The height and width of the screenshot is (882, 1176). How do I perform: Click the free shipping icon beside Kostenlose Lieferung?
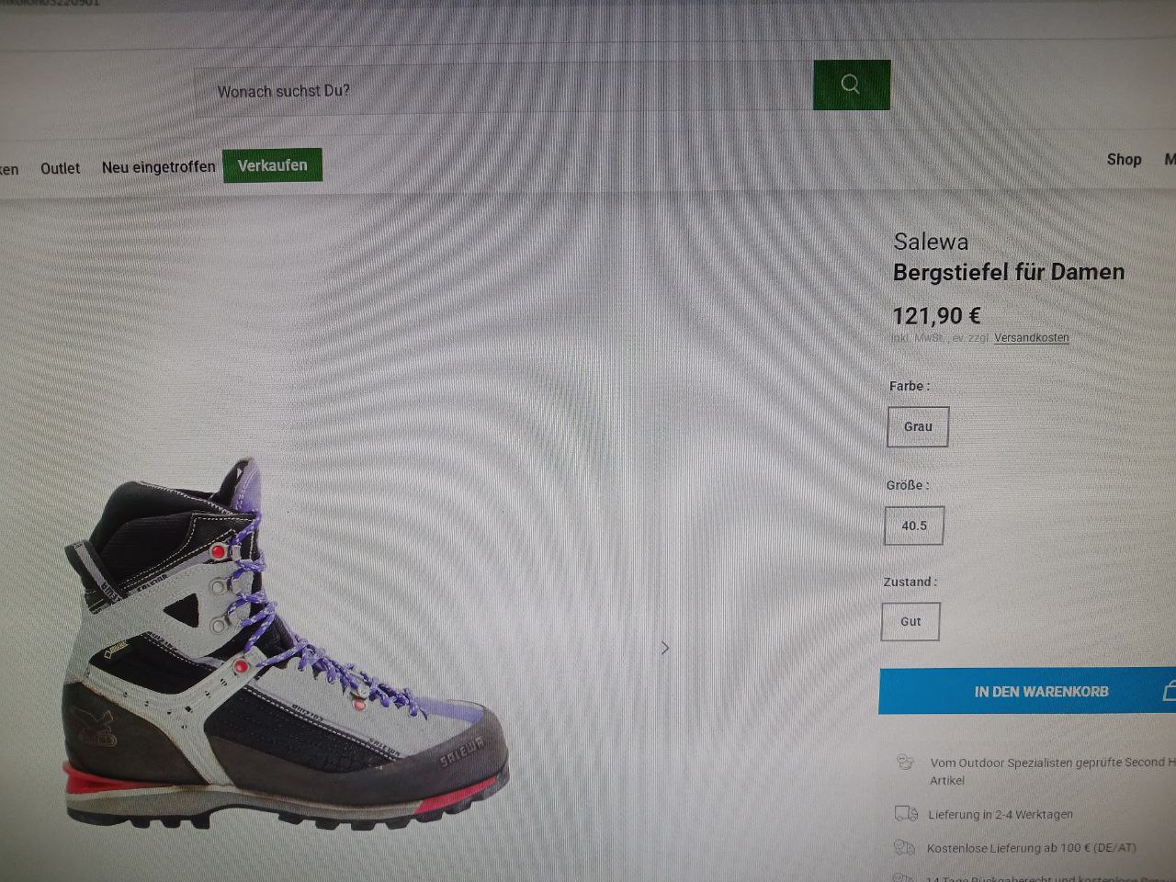[x=904, y=847]
